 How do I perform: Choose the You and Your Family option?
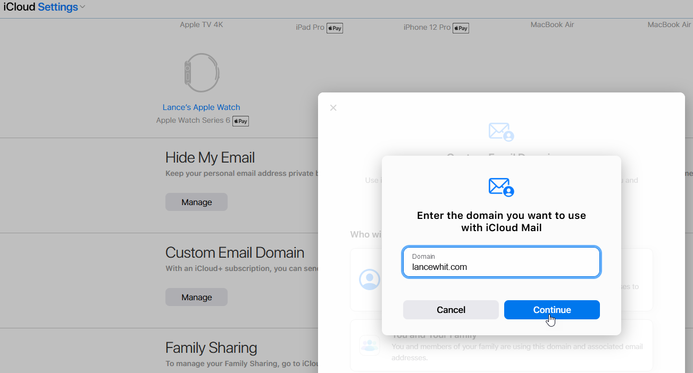pyautogui.click(x=502, y=346)
